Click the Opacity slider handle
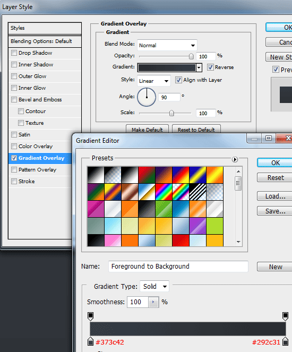Image resolution: width=292 pixels, height=352 pixels. [191, 56]
